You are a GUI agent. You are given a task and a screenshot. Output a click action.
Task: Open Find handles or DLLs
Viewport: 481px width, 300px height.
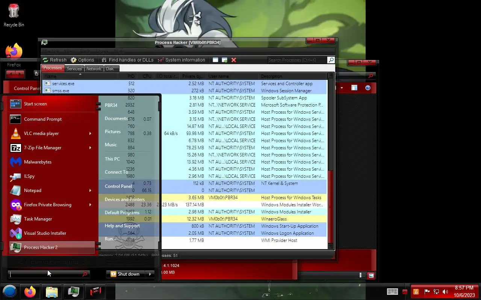click(x=127, y=60)
